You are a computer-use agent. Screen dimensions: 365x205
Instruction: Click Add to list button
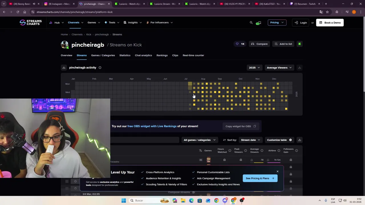[x=283, y=44]
